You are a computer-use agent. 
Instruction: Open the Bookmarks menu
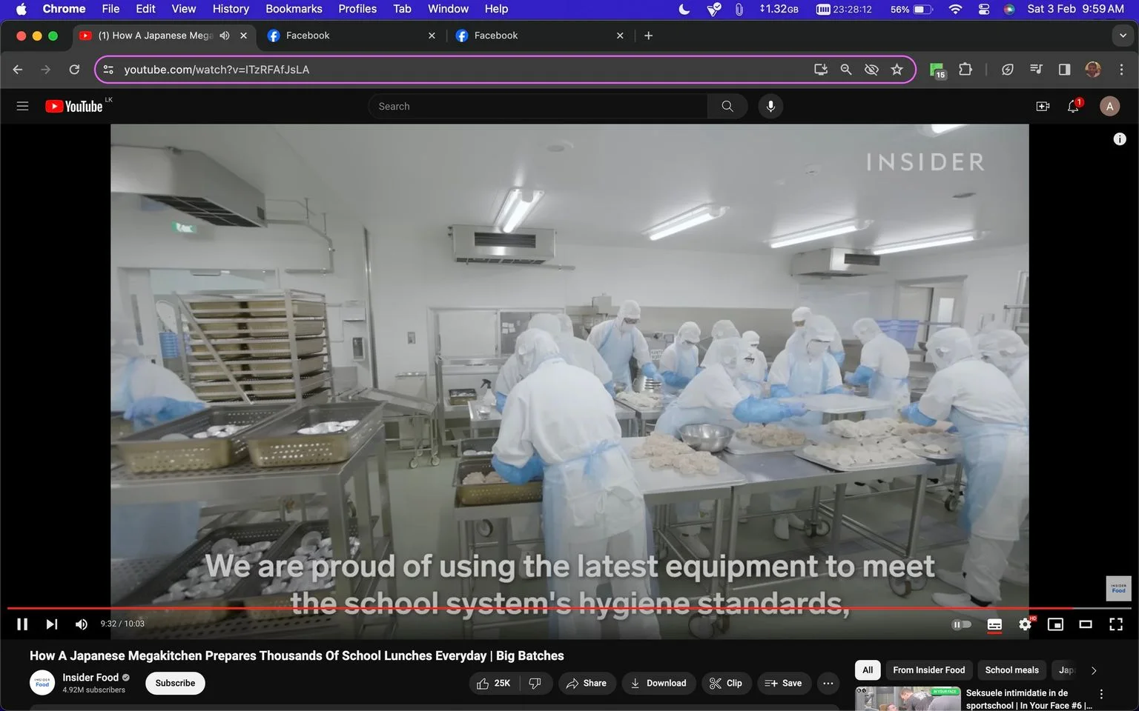294,9
